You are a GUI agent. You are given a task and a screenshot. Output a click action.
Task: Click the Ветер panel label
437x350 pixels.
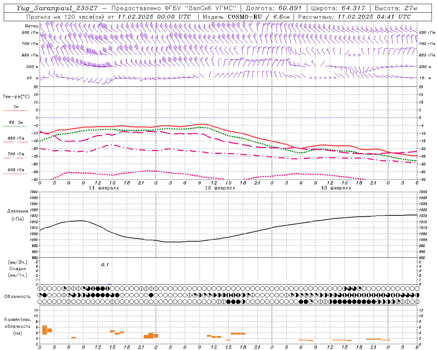[x=32, y=26]
